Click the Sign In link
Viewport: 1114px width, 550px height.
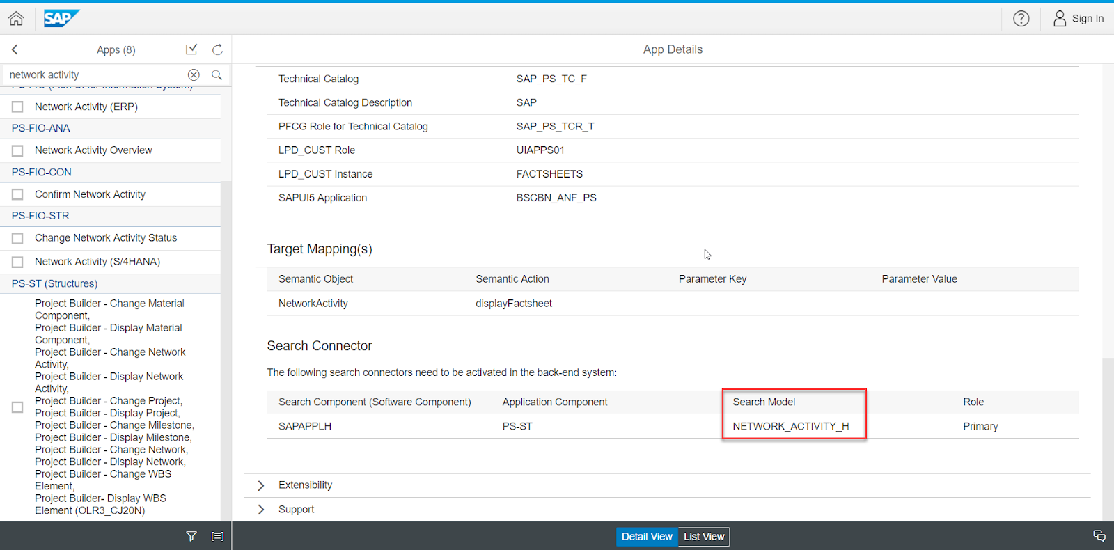click(x=1088, y=19)
